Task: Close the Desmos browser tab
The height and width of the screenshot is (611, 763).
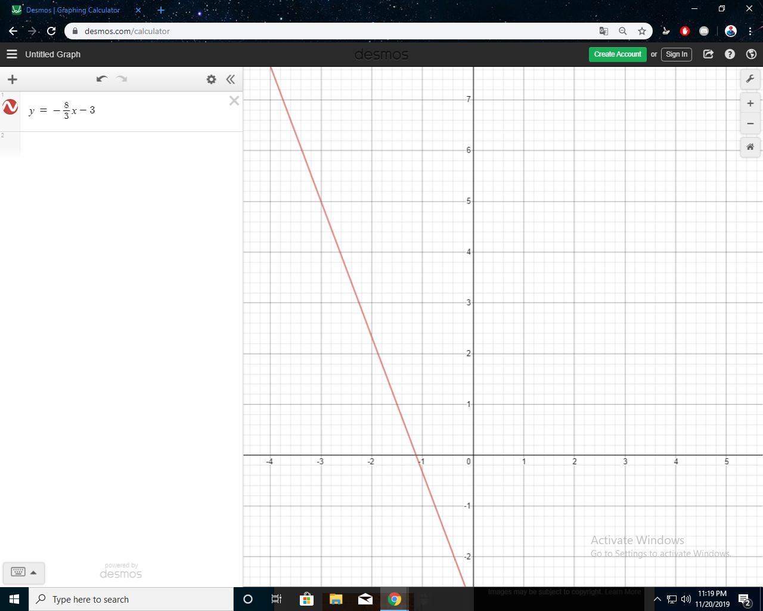Action: [138, 10]
